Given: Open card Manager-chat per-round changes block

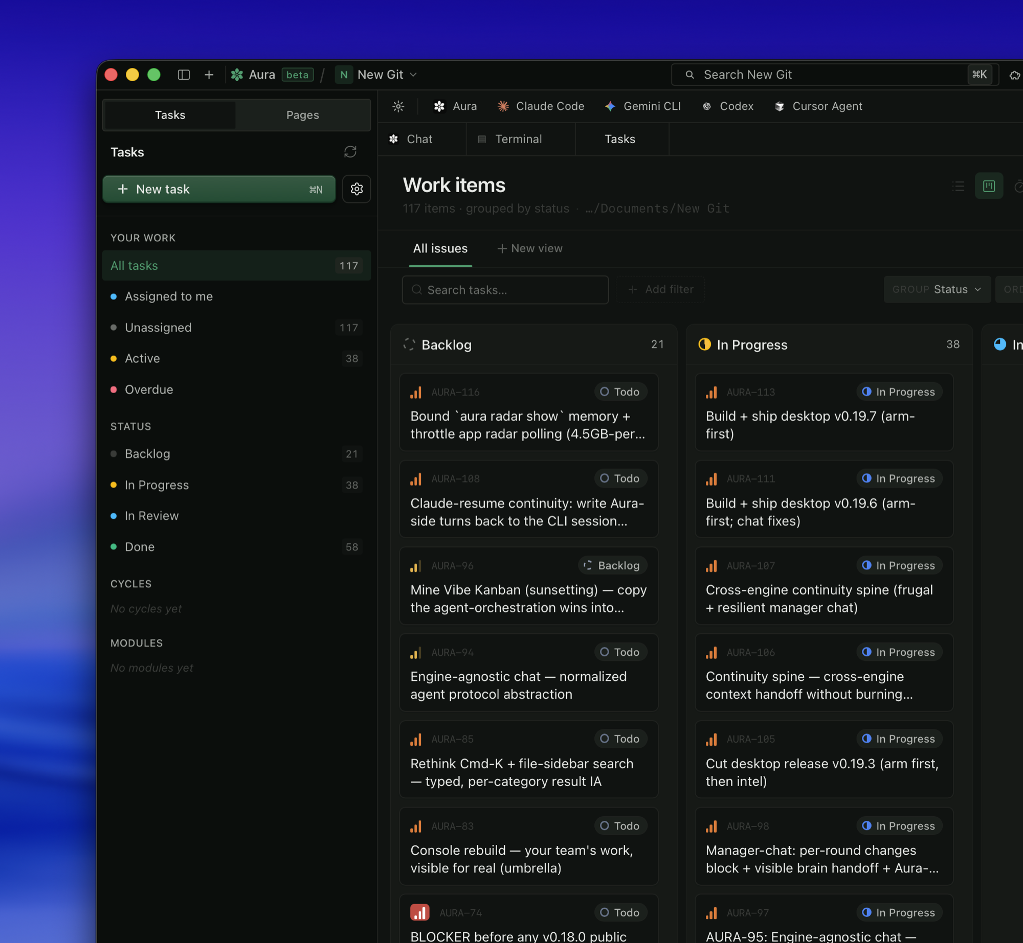Looking at the screenshot, I should point(824,846).
